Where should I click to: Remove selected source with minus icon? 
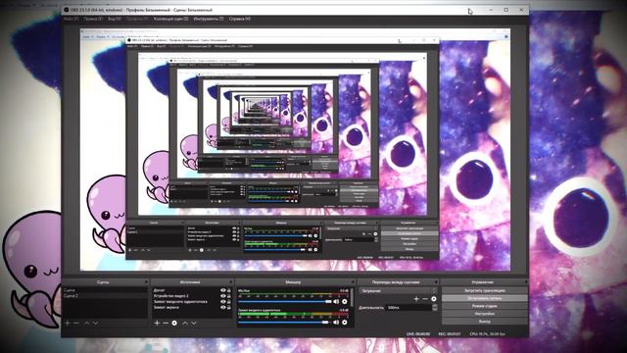click(x=166, y=323)
